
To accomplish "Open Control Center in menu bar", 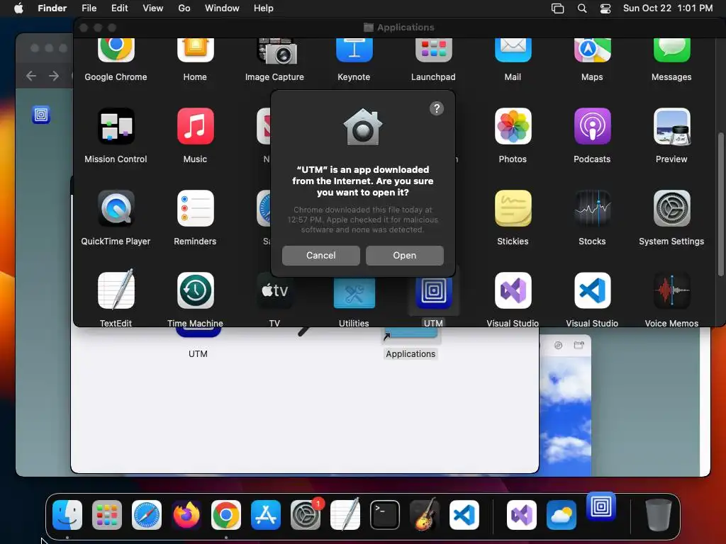I will (605, 8).
